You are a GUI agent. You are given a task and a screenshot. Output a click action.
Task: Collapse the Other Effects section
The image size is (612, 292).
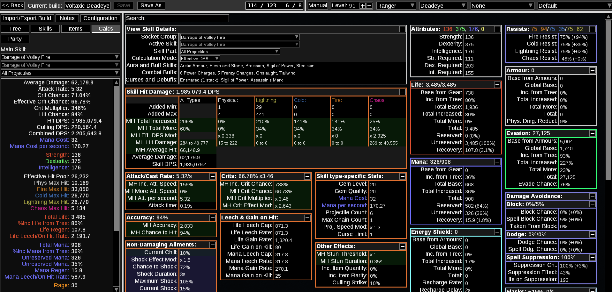(403, 246)
